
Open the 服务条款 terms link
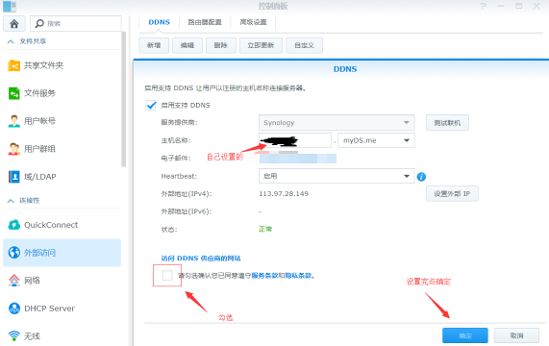tap(264, 276)
